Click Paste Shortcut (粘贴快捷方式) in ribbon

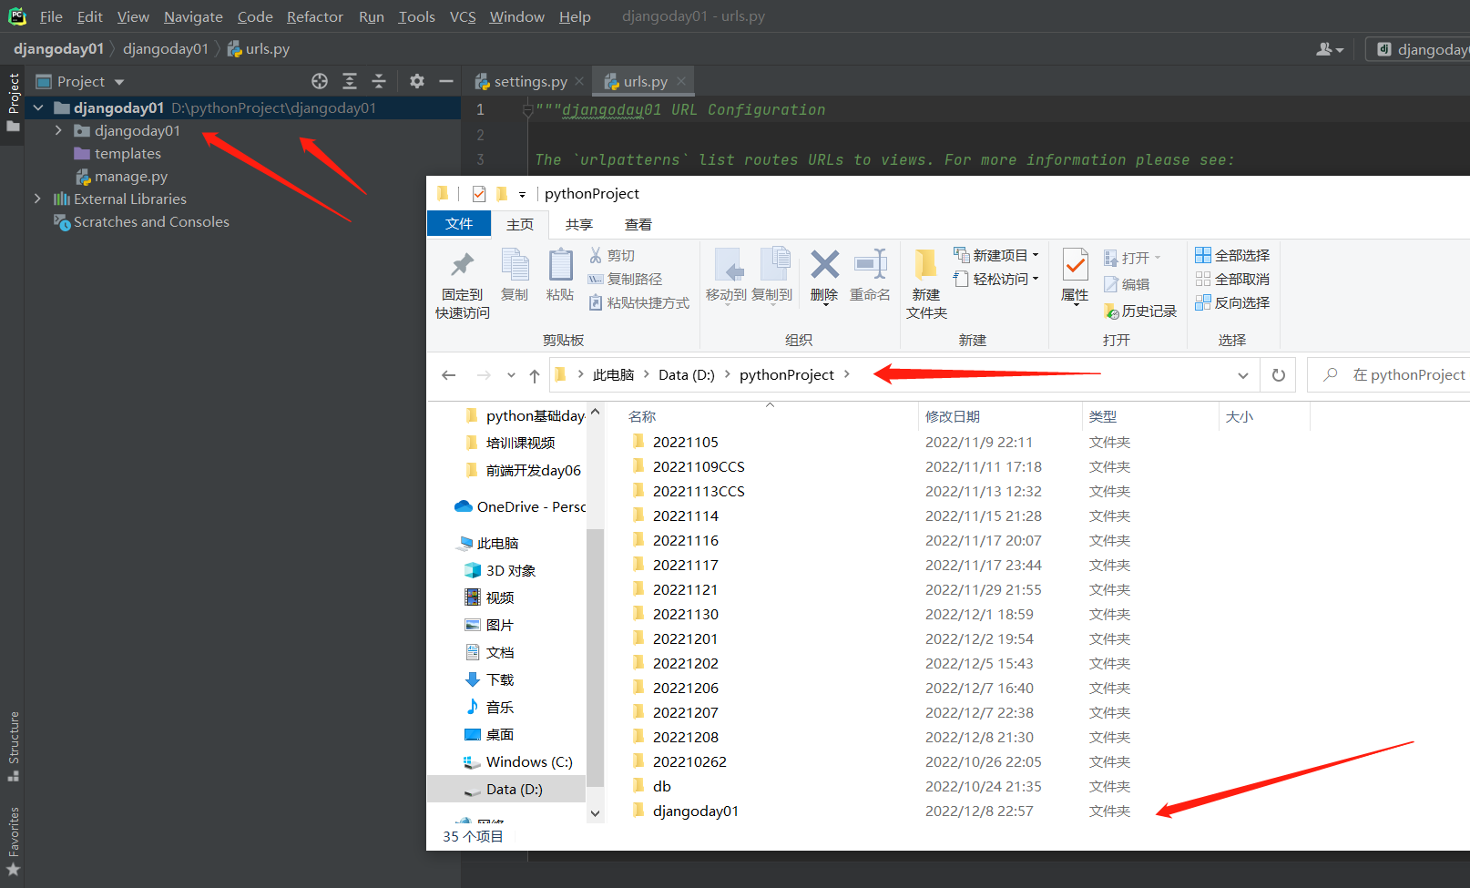639,302
